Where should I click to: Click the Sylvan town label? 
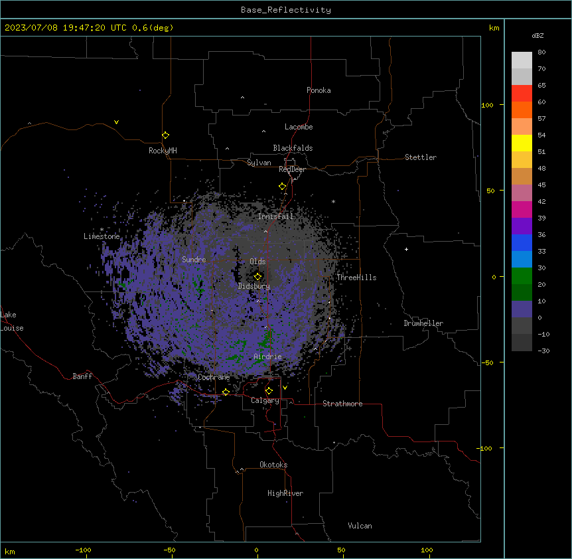tap(259, 163)
